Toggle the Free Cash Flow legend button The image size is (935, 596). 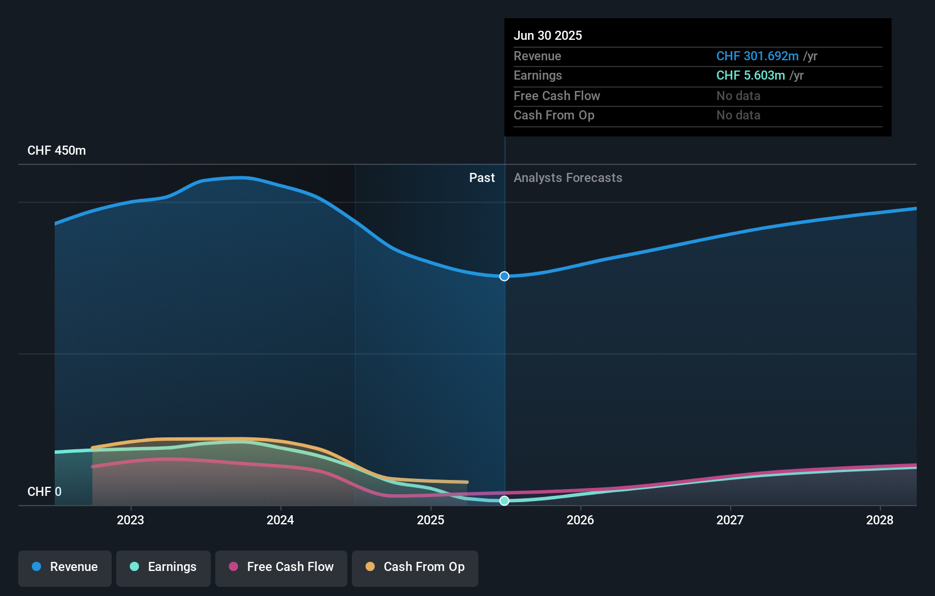(x=281, y=568)
